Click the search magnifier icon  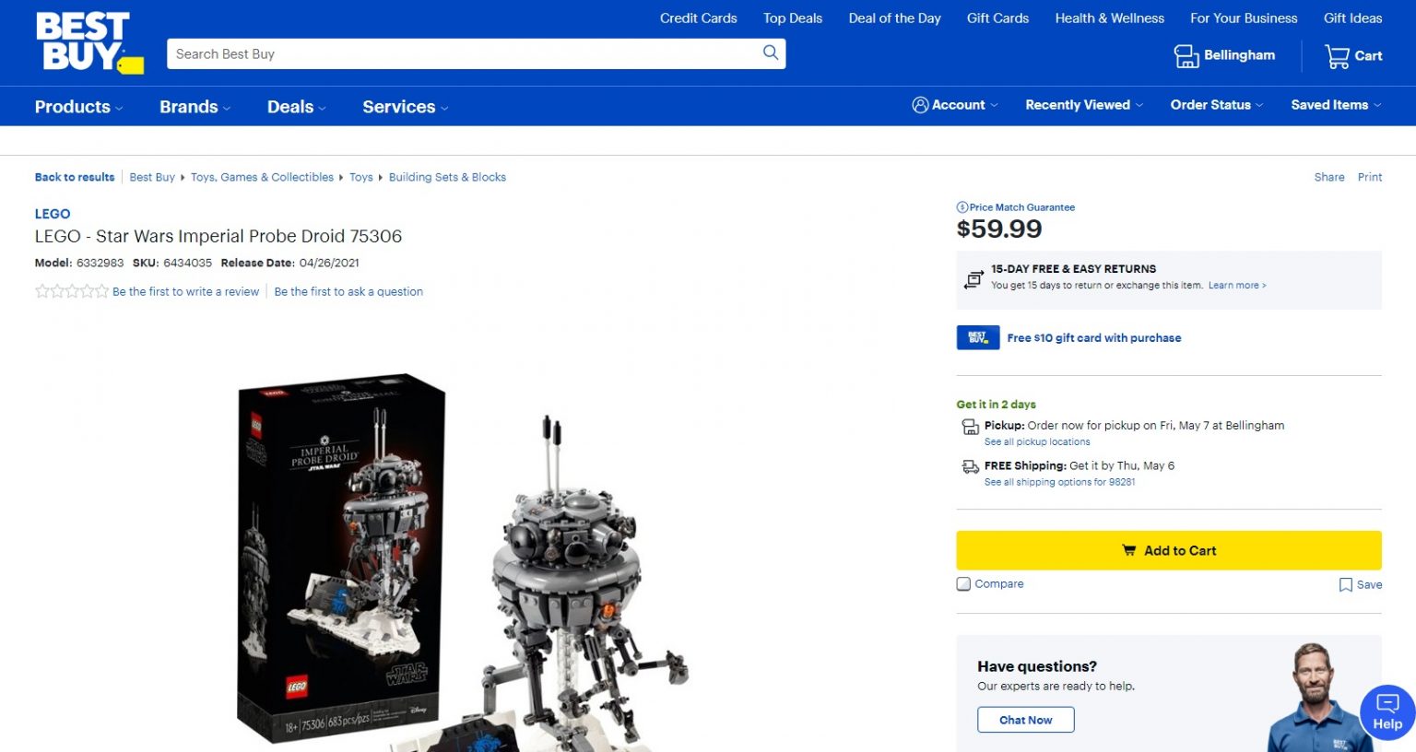tap(770, 53)
